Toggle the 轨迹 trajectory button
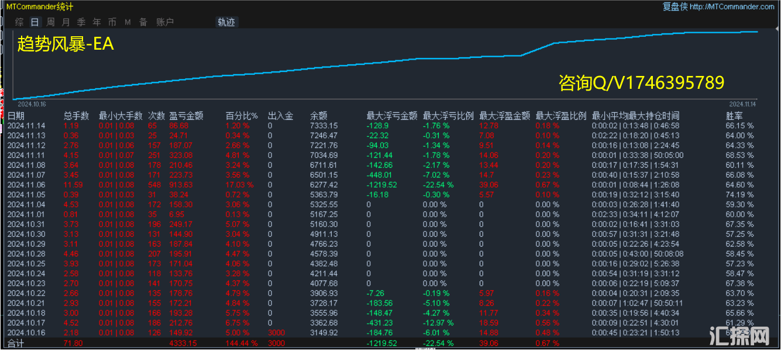 click(226, 22)
